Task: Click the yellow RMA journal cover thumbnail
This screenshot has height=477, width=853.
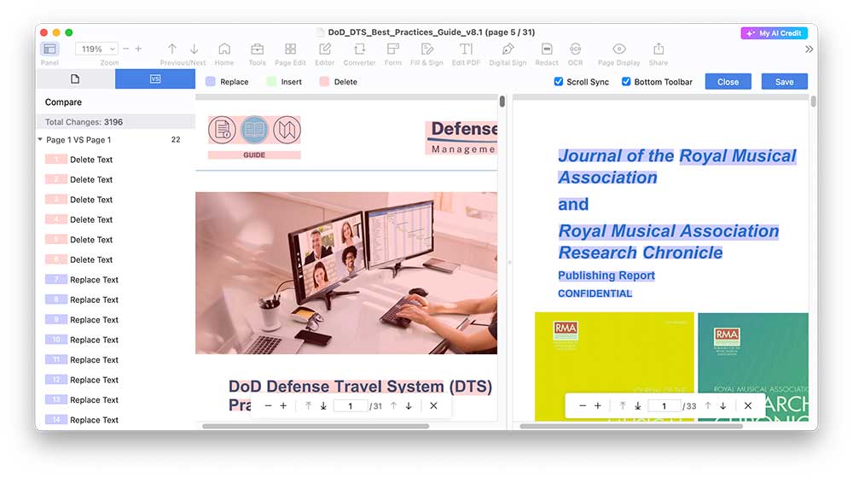Action: tap(614, 366)
